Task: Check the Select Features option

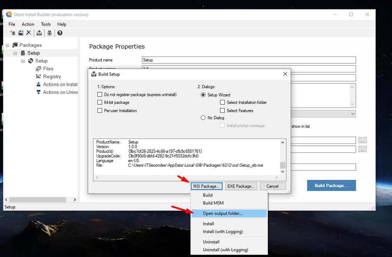Action: [x=222, y=110]
